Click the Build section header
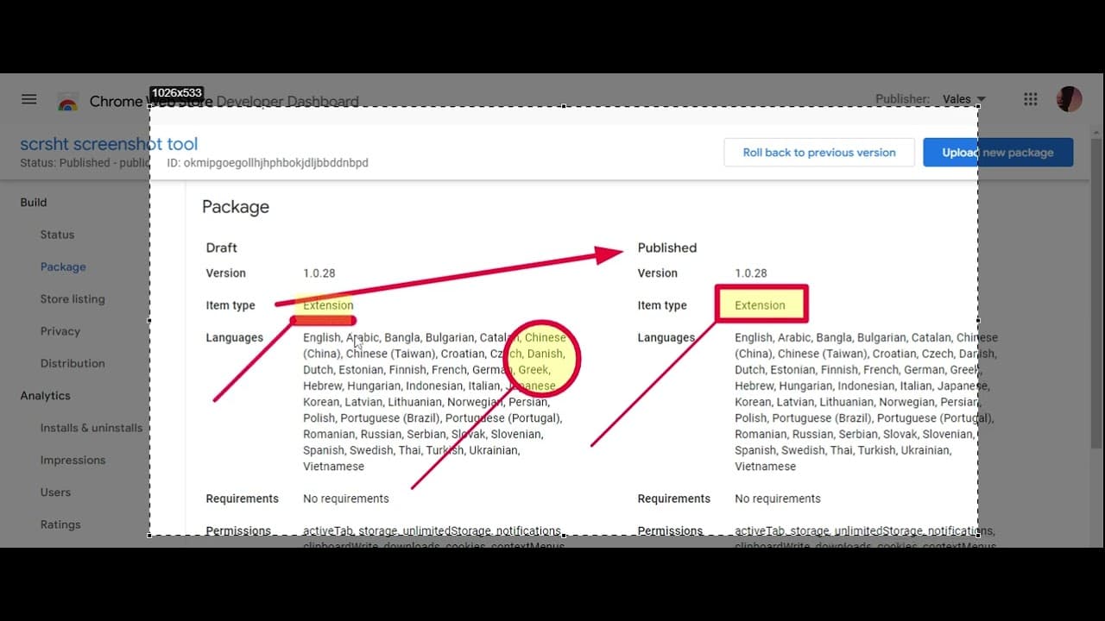The width and height of the screenshot is (1105, 621). point(34,203)
